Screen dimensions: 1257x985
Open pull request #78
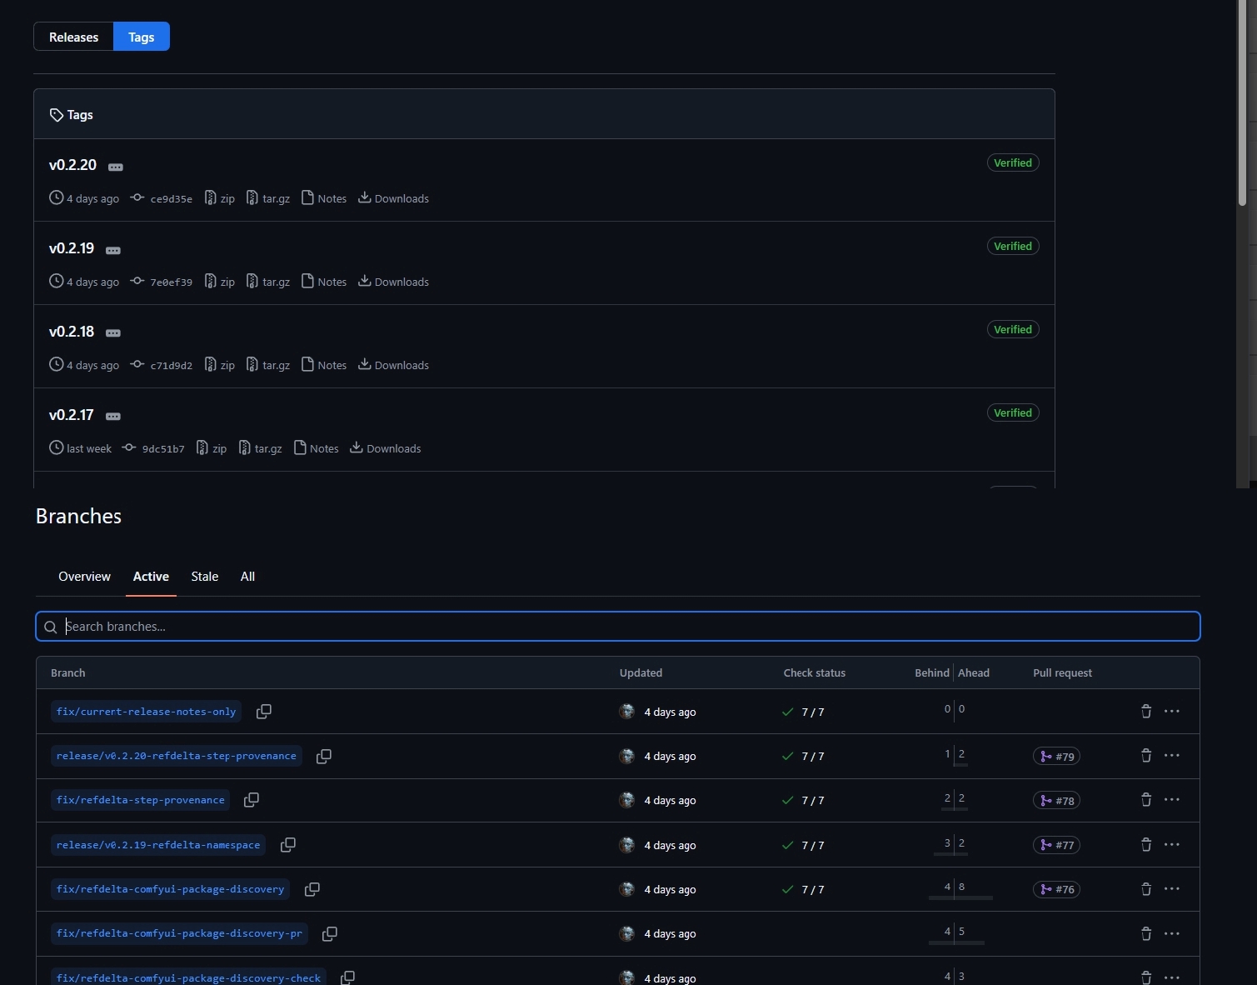(x=1057, y=801)
